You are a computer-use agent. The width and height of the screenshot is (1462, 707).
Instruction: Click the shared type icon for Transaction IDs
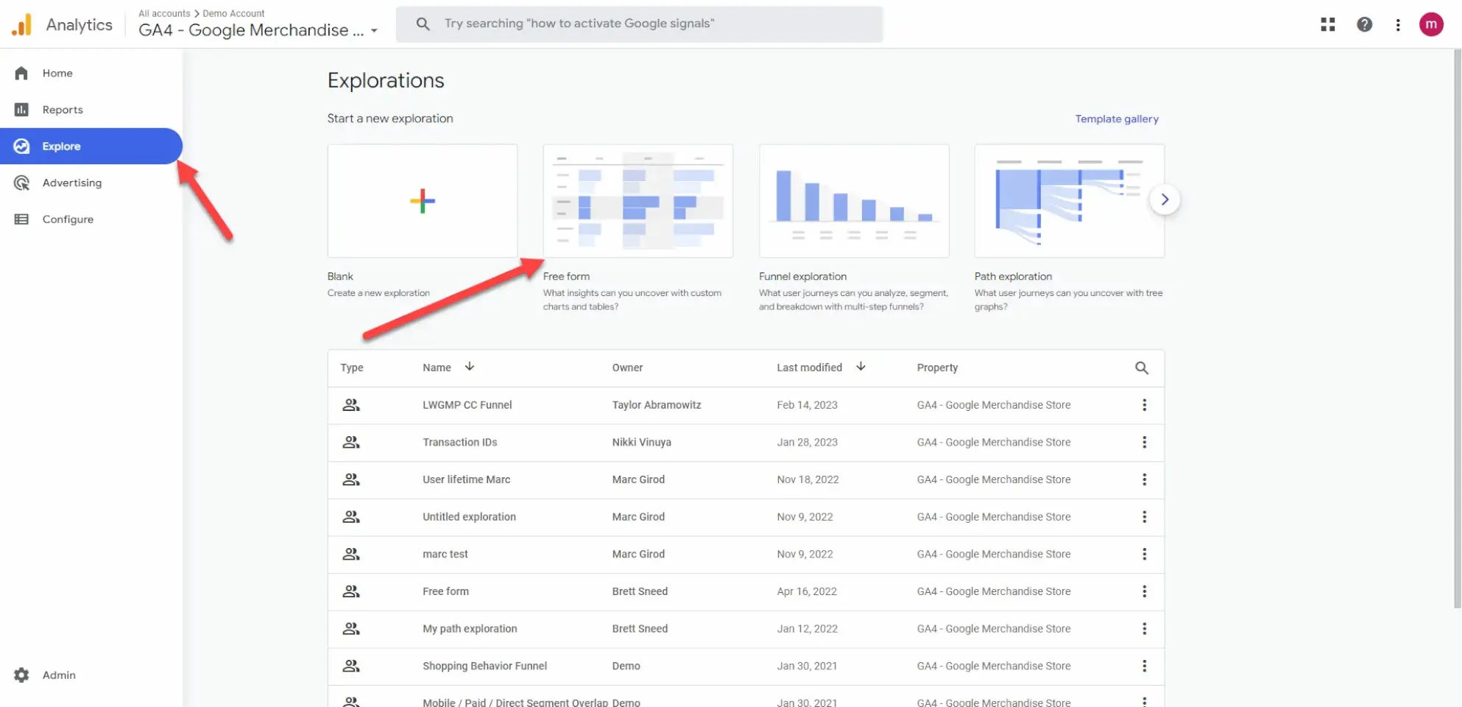[351, 442]
